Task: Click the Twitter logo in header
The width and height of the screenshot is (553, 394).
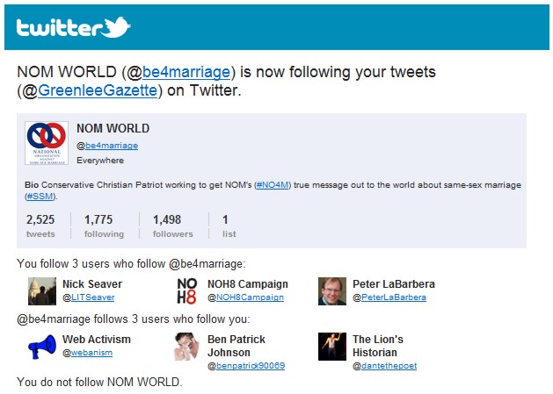Action: tap(73, 27)
